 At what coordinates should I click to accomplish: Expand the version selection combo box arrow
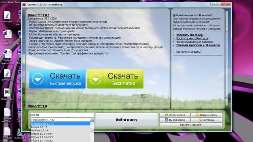[92, 120]
